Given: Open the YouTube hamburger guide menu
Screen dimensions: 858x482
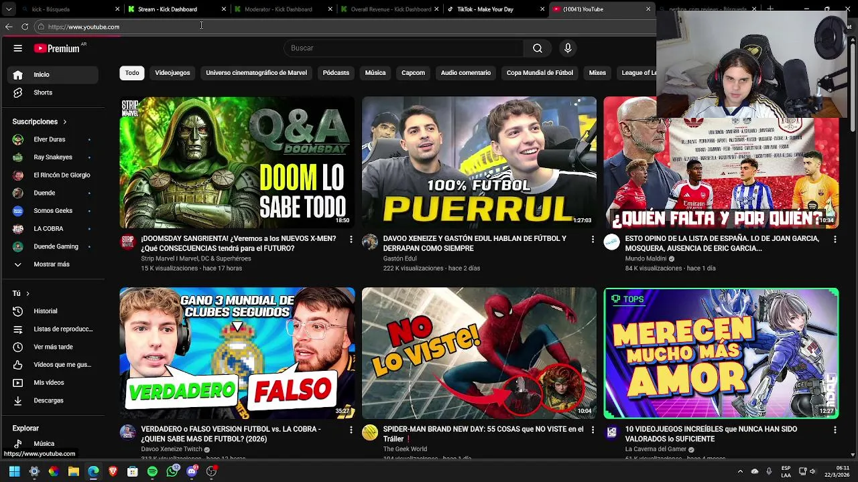Looking at the screenshot, I should (18, 48).
